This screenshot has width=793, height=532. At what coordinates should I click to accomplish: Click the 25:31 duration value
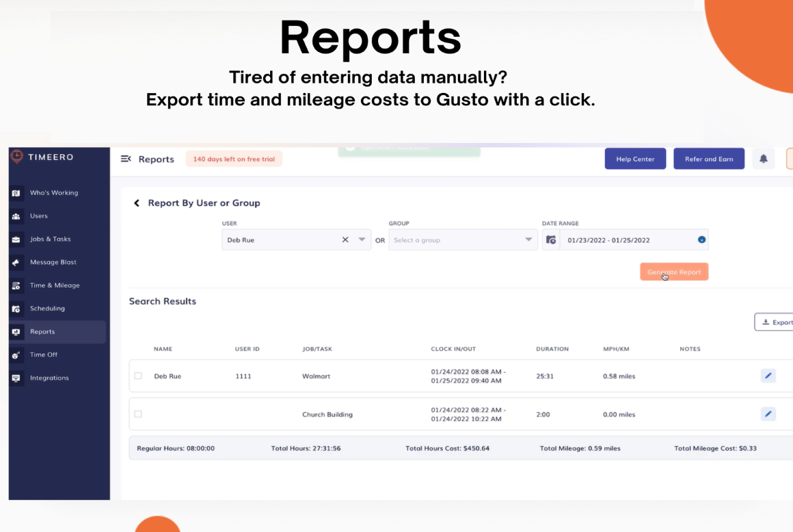(545, 376)
